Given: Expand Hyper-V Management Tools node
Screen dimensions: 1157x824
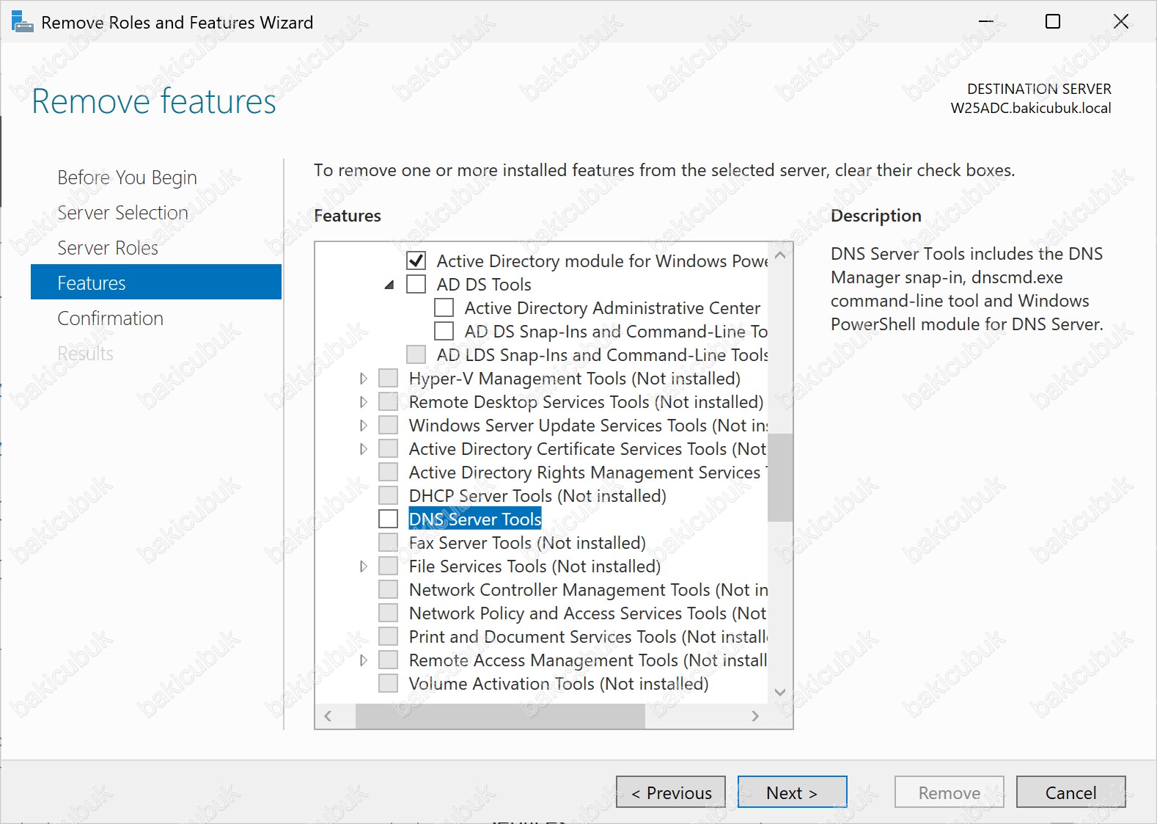Looking at the screenshot, I should click(x=363, y=379).
